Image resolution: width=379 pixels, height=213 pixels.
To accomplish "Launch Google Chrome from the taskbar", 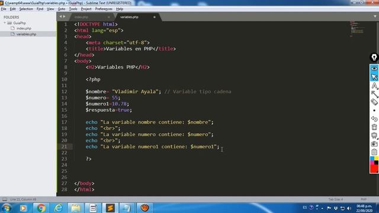I will click(x=41, y=208).
